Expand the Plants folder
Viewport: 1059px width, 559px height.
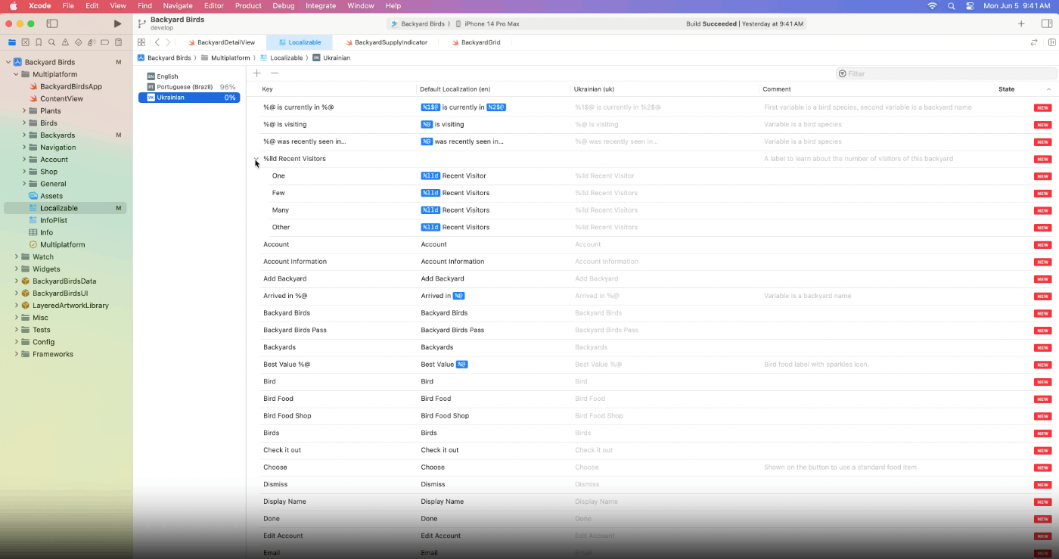[x=24, y=110]
